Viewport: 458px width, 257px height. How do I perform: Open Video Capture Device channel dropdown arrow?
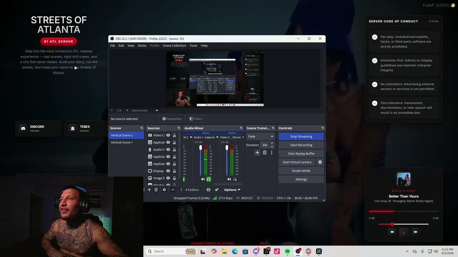[x=243, y=137]
